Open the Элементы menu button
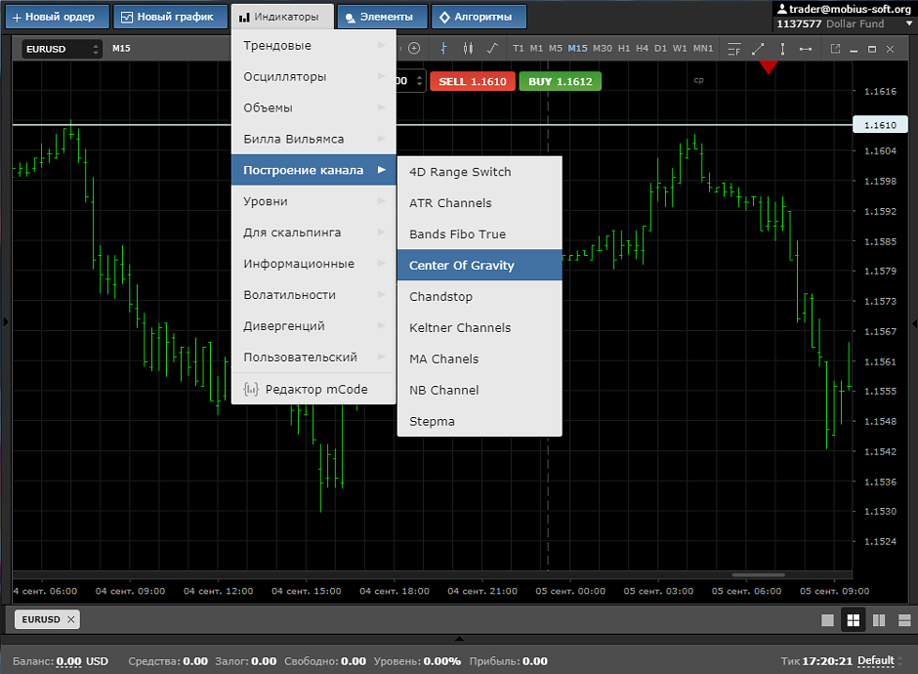The width and height of the screenshot is (918, 674). click(x=382, y=17)
